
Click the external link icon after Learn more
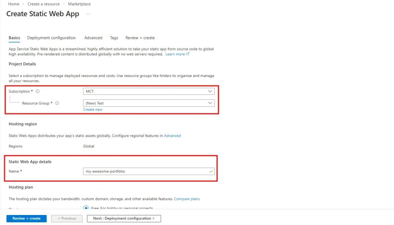188,54
